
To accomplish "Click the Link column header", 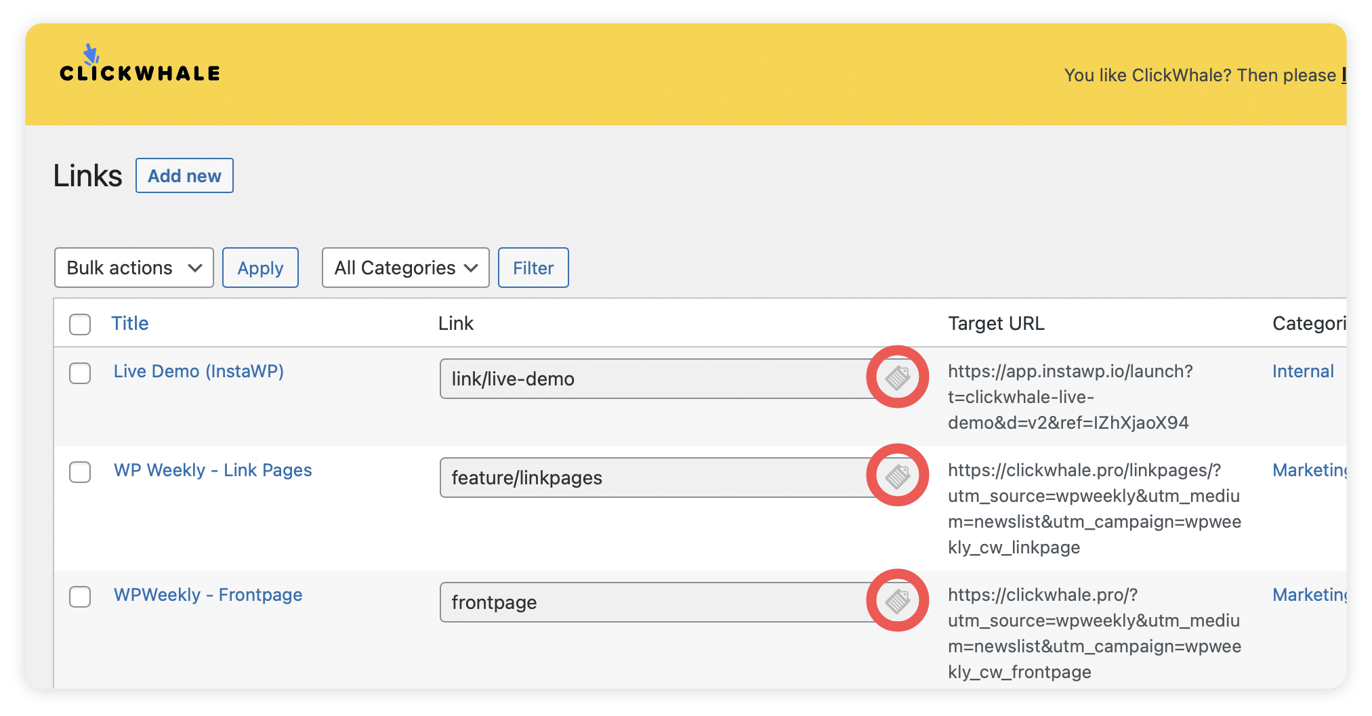I will tap(456, 323).
